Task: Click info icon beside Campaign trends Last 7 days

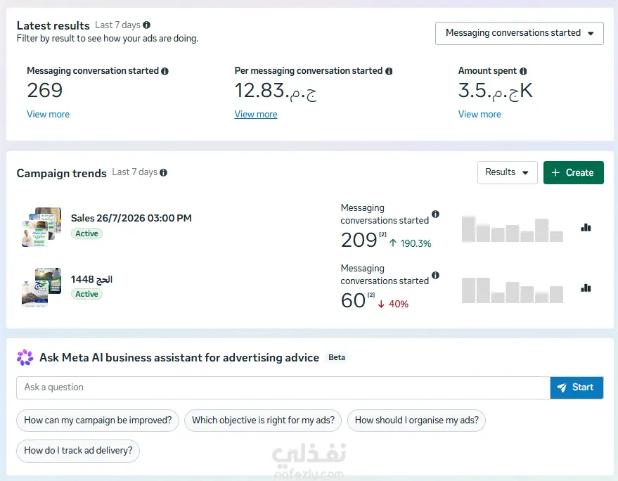Action: coord(164,173)
